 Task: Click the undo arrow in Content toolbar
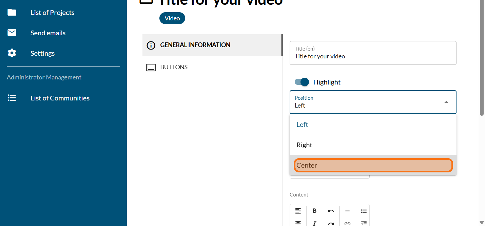click(331, 211)
